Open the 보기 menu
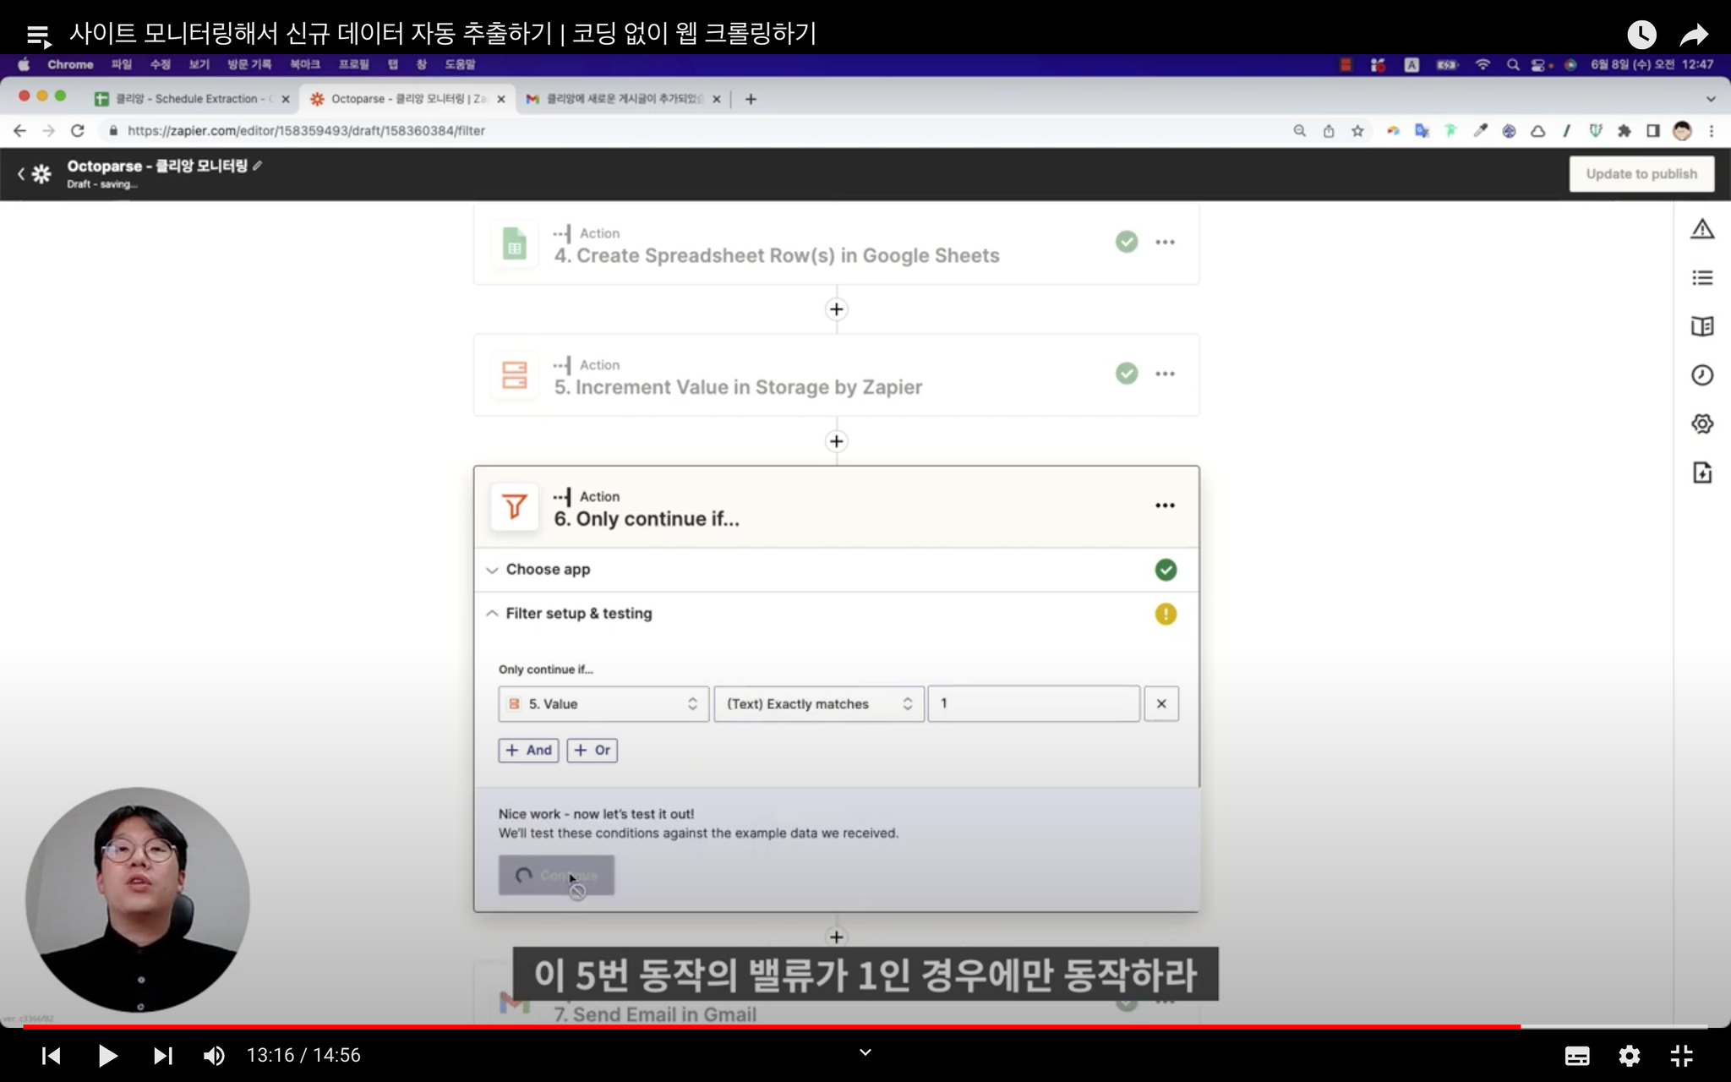 [199, 64]
